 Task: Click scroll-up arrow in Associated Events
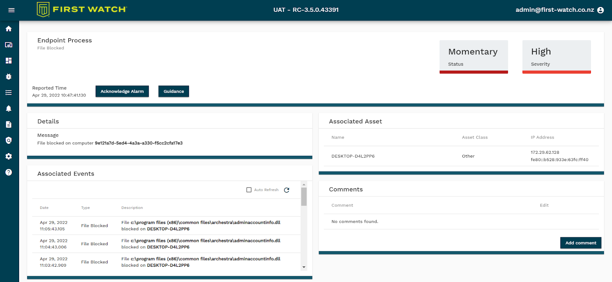coord(304,184)
